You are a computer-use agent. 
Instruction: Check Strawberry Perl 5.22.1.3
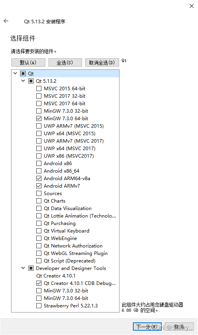(39, 306)
